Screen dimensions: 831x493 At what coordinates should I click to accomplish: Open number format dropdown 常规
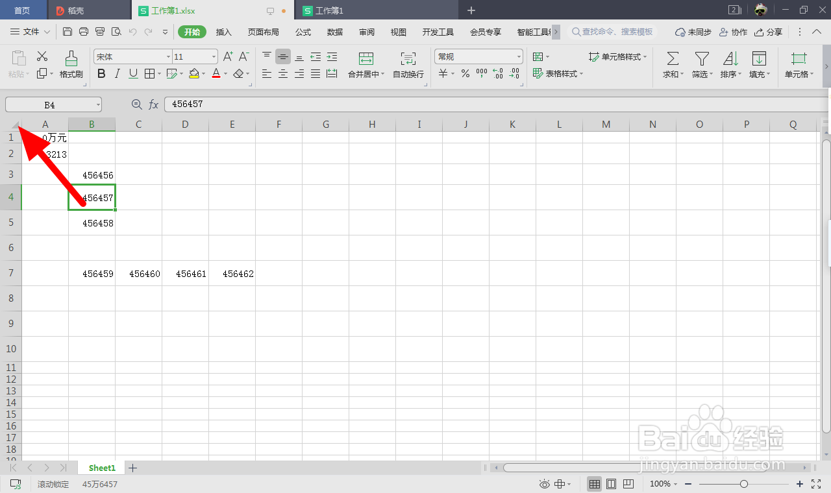click(x=519, y=57)
